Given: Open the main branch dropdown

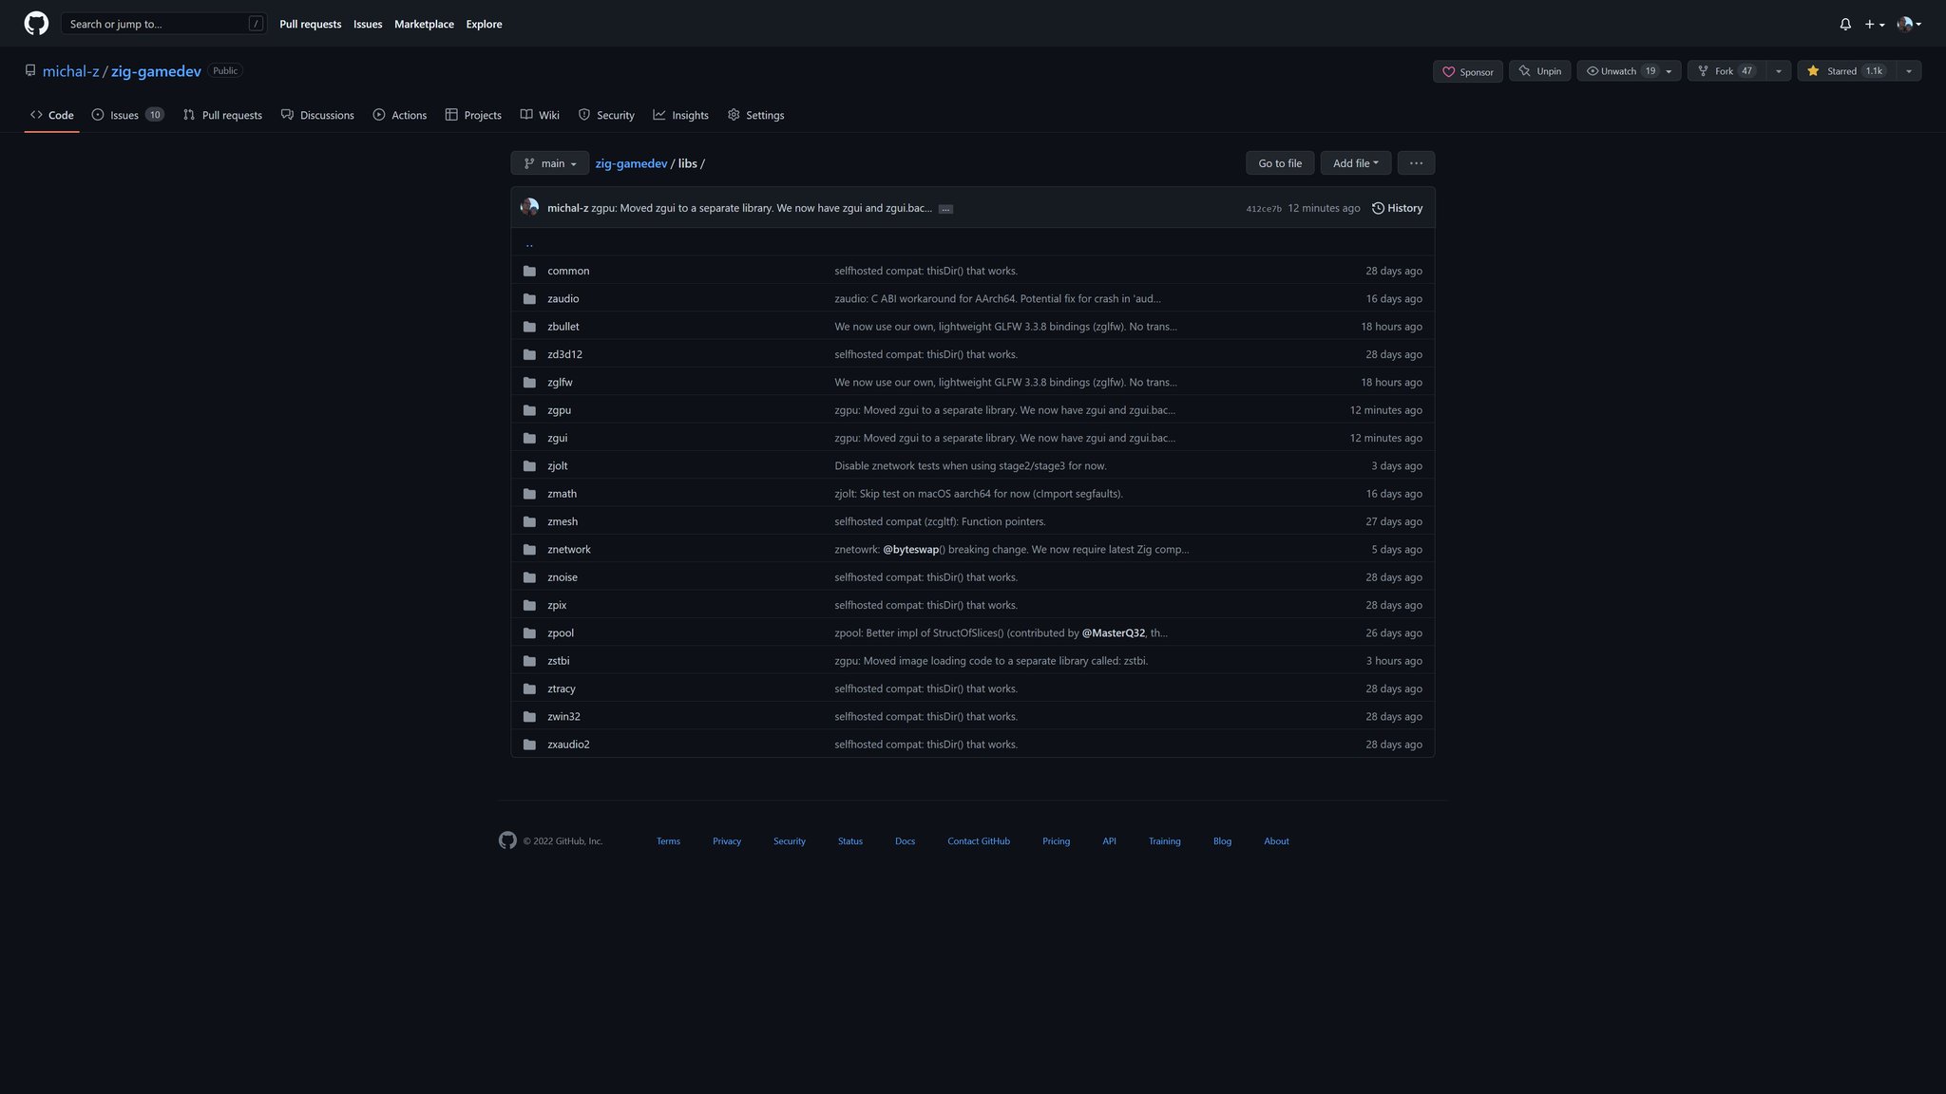Looking at the screenshot, I should (x=549, y=163).
